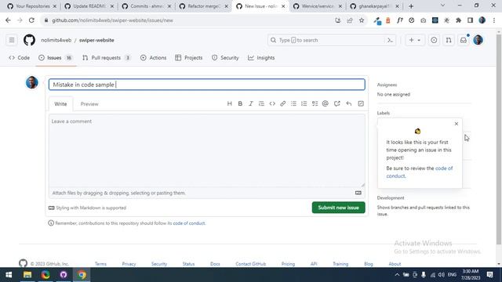502x282 pixels.
Task: Click the issue title input field
Action: (x=207, y=85)
